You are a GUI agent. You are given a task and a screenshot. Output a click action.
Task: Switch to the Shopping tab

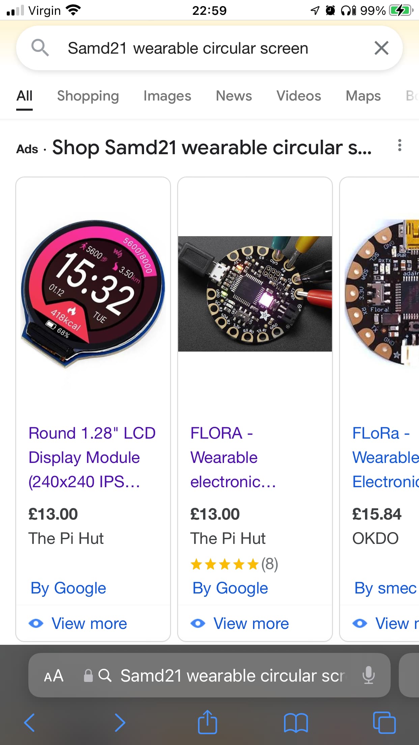coord(88,96)
